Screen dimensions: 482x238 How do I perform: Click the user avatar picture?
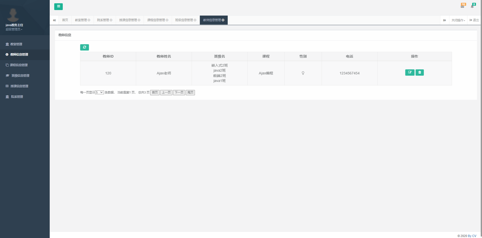pyautogui.click(x=13, y=15)
